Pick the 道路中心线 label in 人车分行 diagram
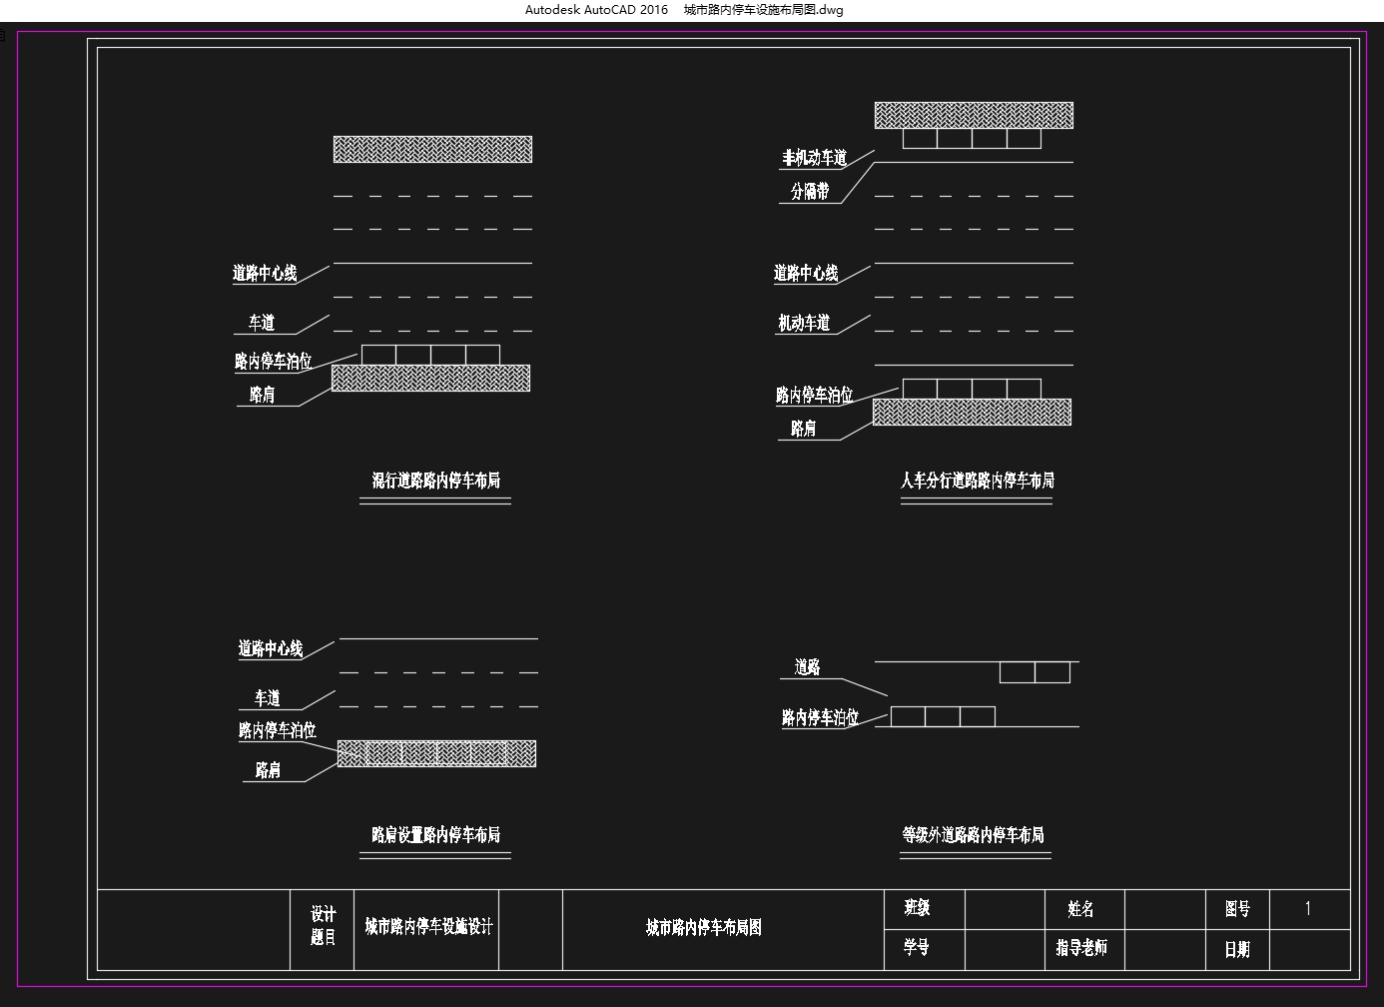The height and width of the screenshot is (1007, 1384). pos(806,273)
